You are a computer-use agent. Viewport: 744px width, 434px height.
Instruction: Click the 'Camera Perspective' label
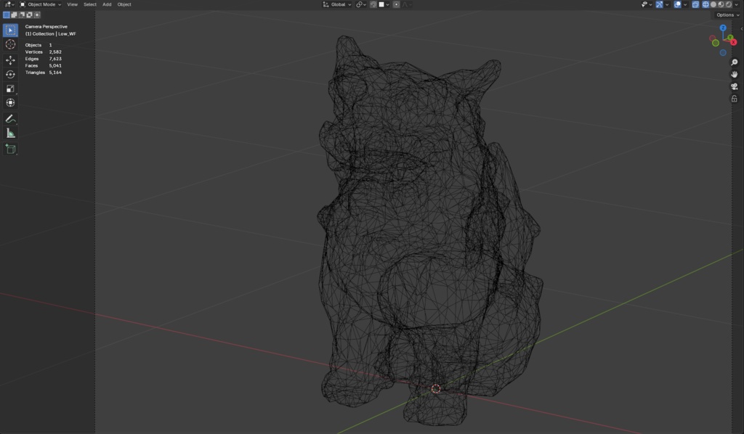46,27
